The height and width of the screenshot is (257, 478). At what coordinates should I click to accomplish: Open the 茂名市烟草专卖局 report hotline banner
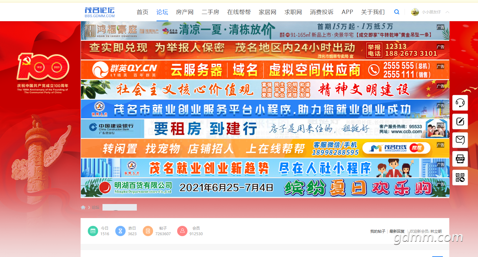[265, 50]
